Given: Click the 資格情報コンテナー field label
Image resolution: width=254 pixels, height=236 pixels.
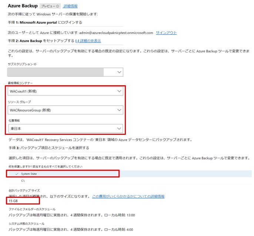Looking at the screenshot, I should point(20,83).
